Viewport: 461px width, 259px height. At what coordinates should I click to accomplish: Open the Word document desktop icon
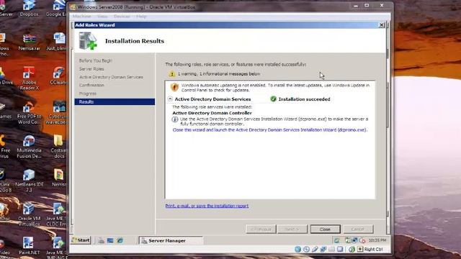[x=58, y=42]
